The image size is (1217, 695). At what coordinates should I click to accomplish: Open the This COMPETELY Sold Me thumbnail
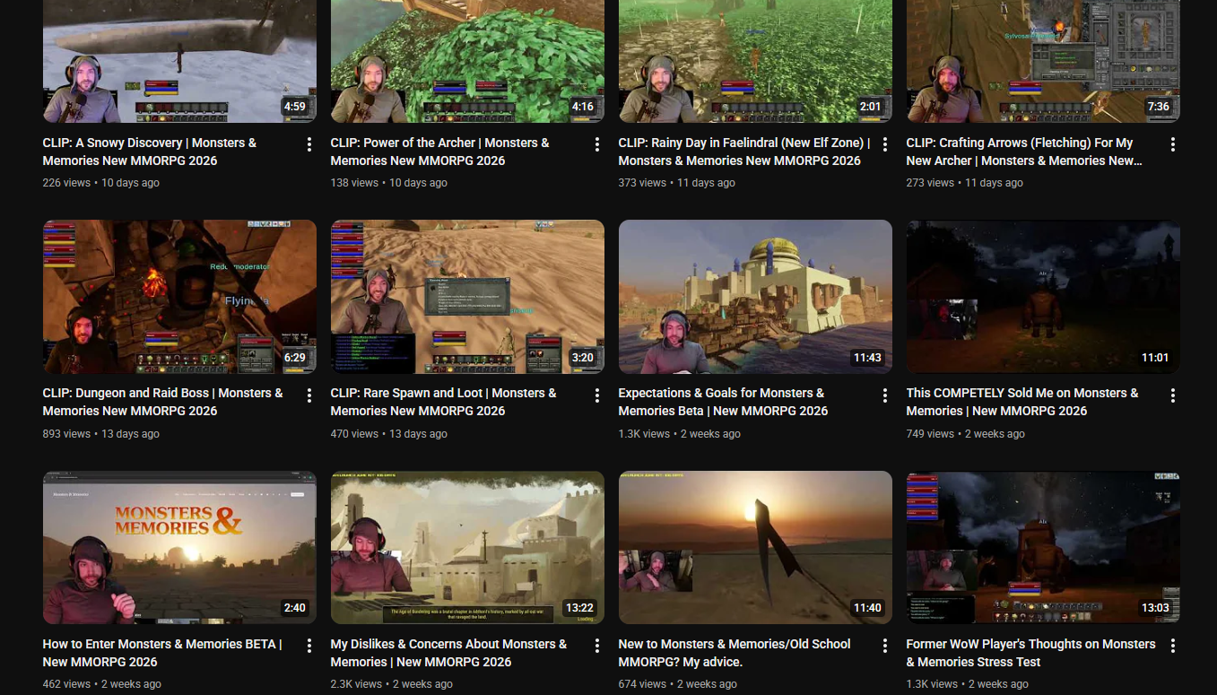click(1043, 297)
